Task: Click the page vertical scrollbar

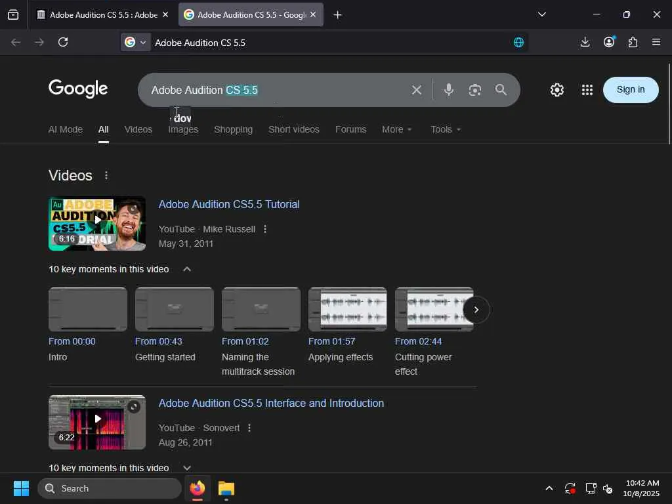Action: click(x=669, y=104)
